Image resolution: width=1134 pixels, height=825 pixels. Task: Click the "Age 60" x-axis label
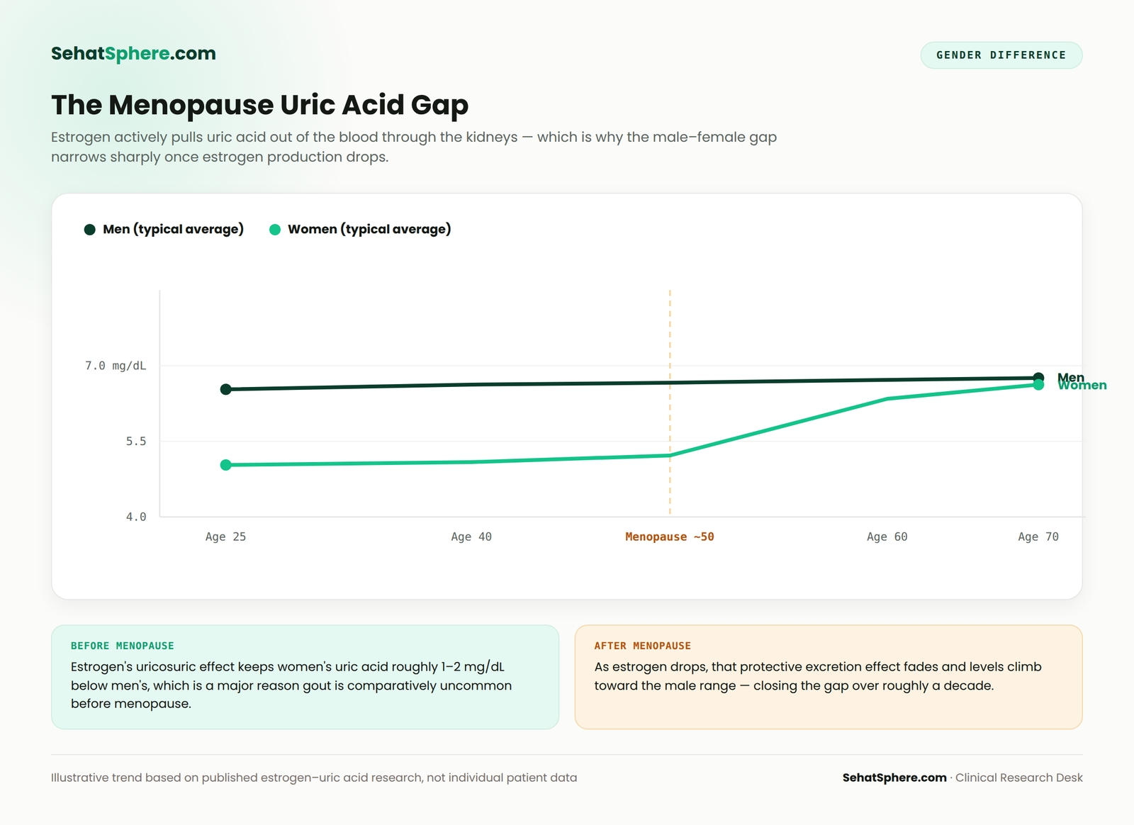point(887,537)
